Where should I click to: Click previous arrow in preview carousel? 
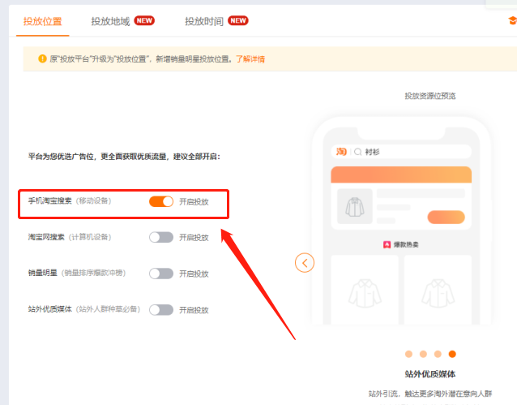pos(305,263)
